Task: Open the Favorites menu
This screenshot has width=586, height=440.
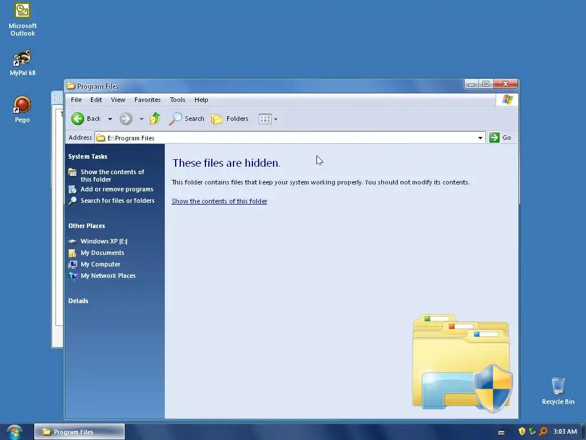Action: (x=147, y=100)
